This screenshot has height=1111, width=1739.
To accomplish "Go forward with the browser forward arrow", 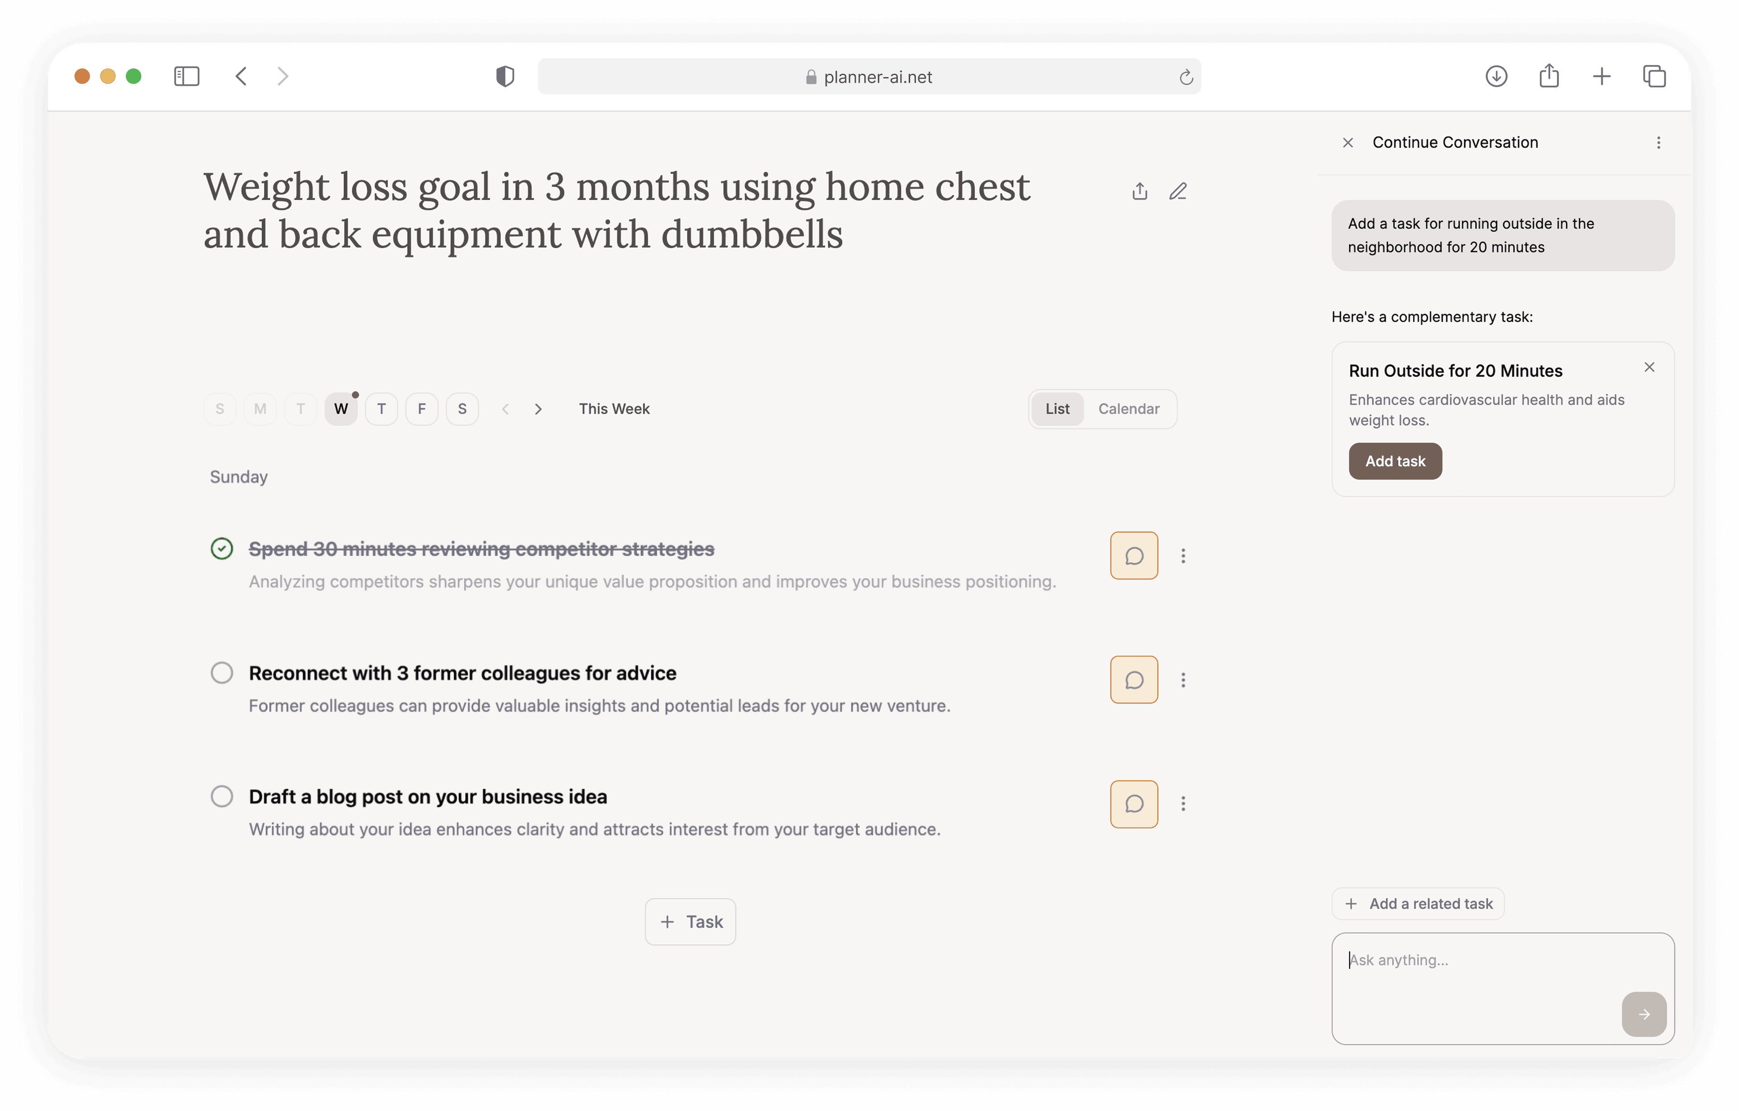I will pyautogui.click(x=283, y=76).
